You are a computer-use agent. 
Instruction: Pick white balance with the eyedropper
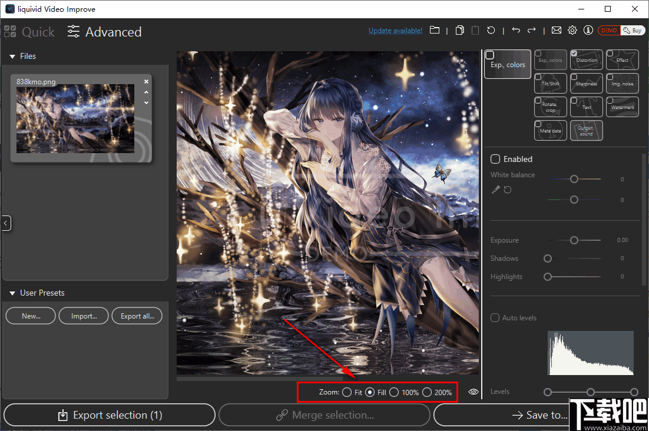pos(496,190)
